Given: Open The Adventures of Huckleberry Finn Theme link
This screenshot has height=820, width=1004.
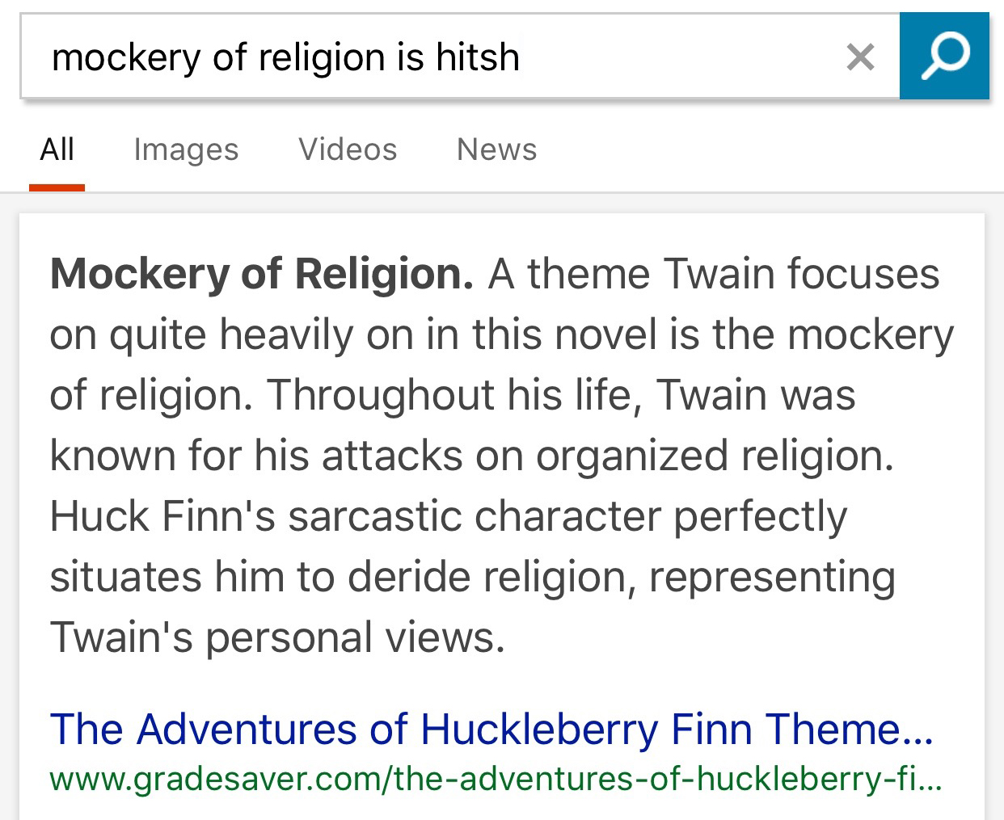Looking at the screenshot, I should tap(490, 729).
